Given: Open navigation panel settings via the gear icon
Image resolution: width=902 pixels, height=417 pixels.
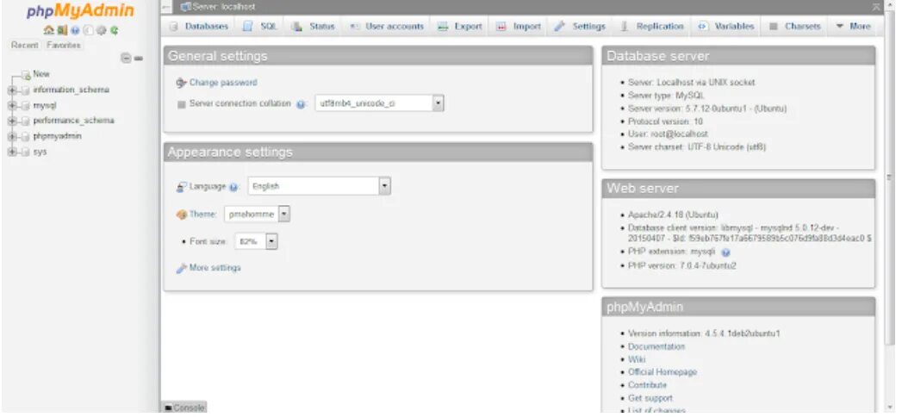Looking at the screenshot, I should coord(101,30).
